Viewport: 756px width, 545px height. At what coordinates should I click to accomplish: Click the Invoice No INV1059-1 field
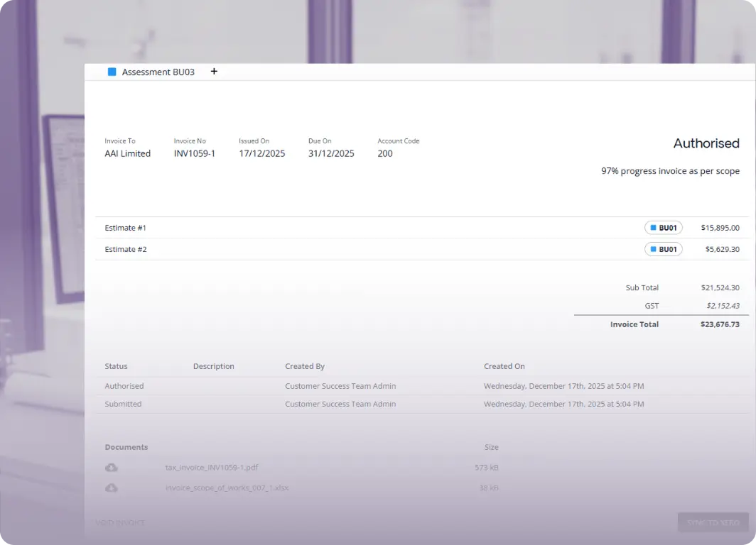195,153
